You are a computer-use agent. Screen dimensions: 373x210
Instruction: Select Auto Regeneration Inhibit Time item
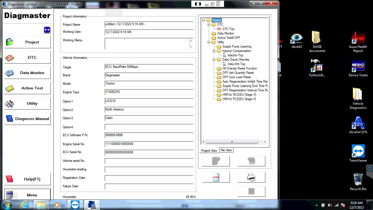point(245,81)
